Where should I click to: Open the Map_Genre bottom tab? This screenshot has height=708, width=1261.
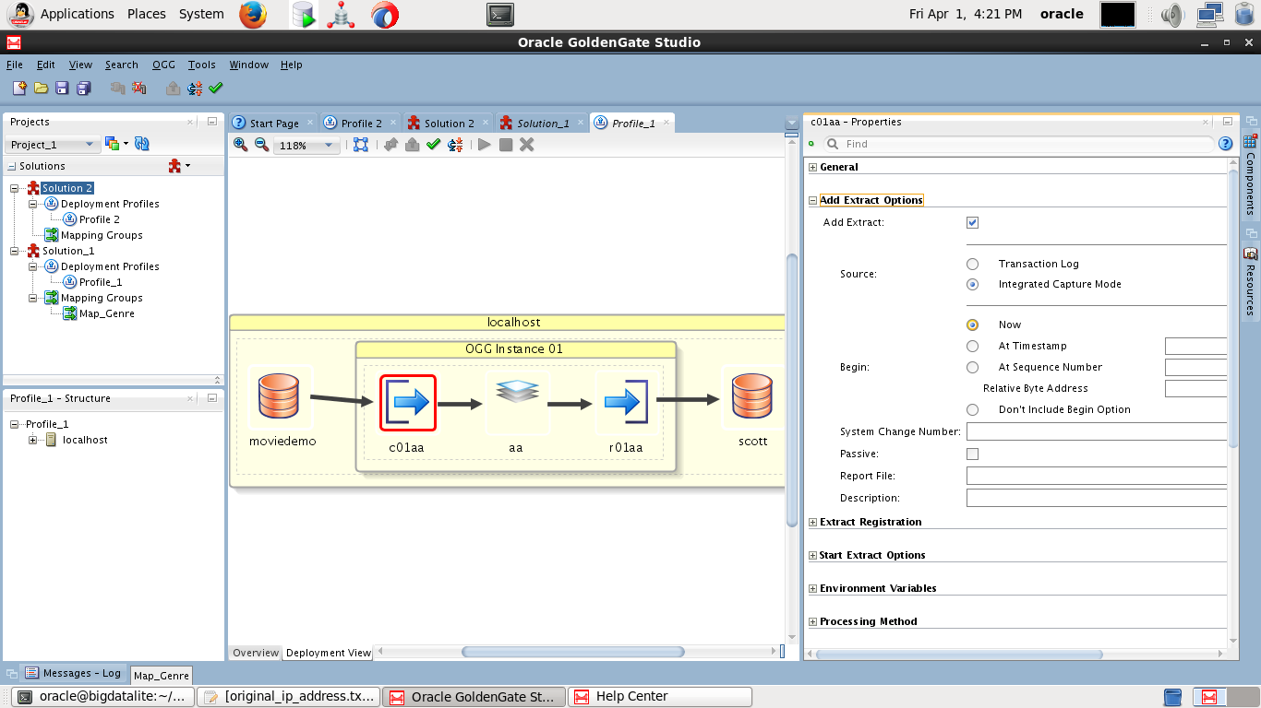point(162,675)
